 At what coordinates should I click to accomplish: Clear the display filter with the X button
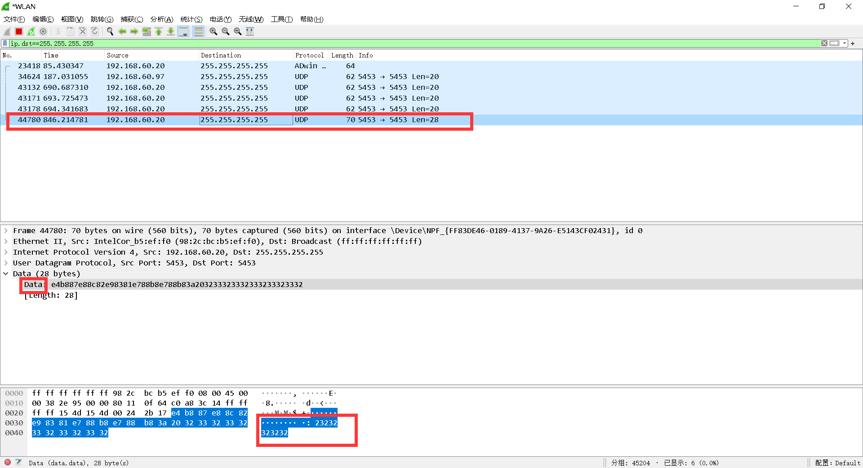(x=824, y=44)
